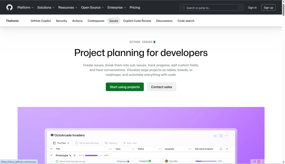Click the Complete status label

point(145,161)
